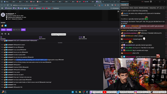The width and height of the screenshot is (167, 94).
Task: Follow bruhbabe11 with the Follow button
Action: tap(3, 30)
